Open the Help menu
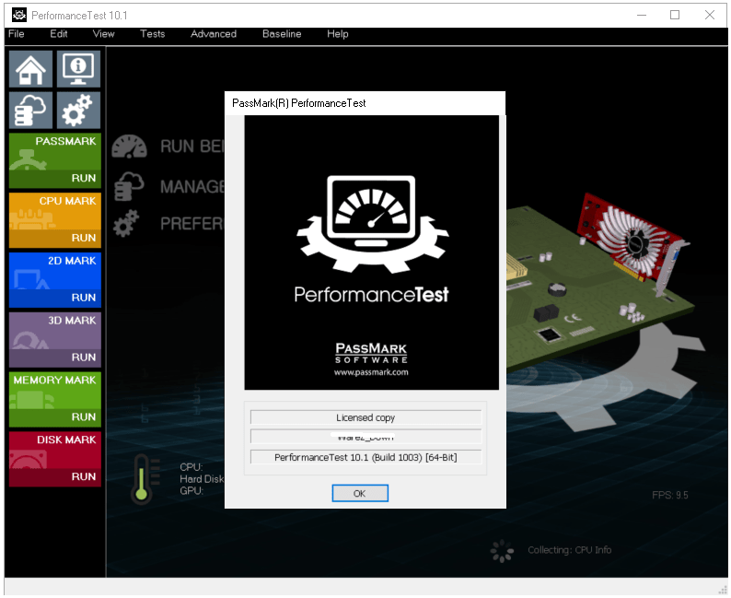This screenshot has width=731, height=598. coord(338,34)
